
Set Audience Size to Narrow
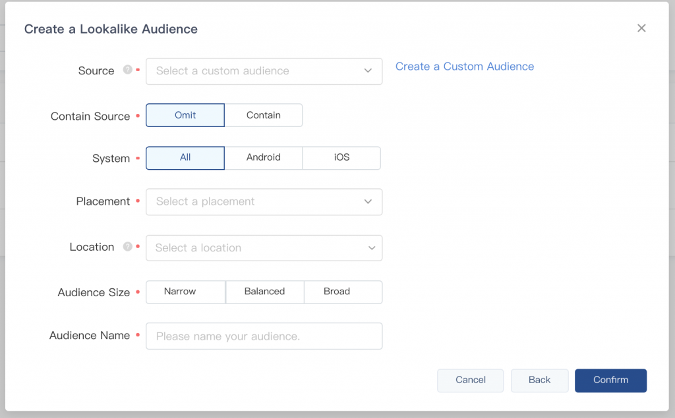click(x=185, y=292)
